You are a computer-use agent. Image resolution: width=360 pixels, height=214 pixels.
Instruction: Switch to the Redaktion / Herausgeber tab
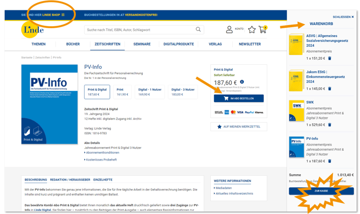click(x=70, y=179)
